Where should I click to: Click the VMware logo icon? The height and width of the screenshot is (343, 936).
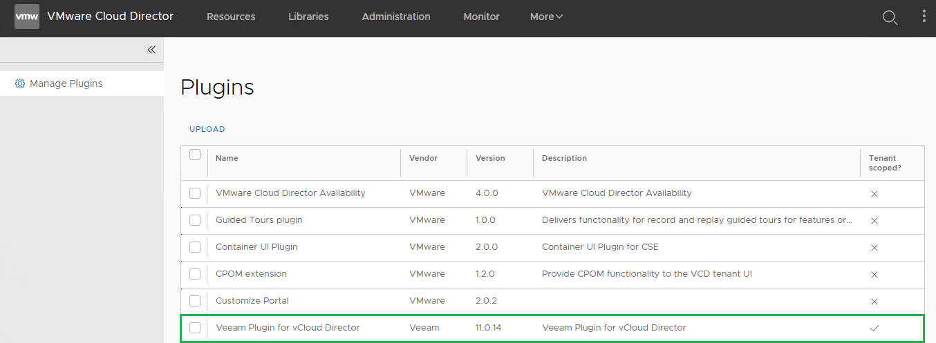[27, 17]
